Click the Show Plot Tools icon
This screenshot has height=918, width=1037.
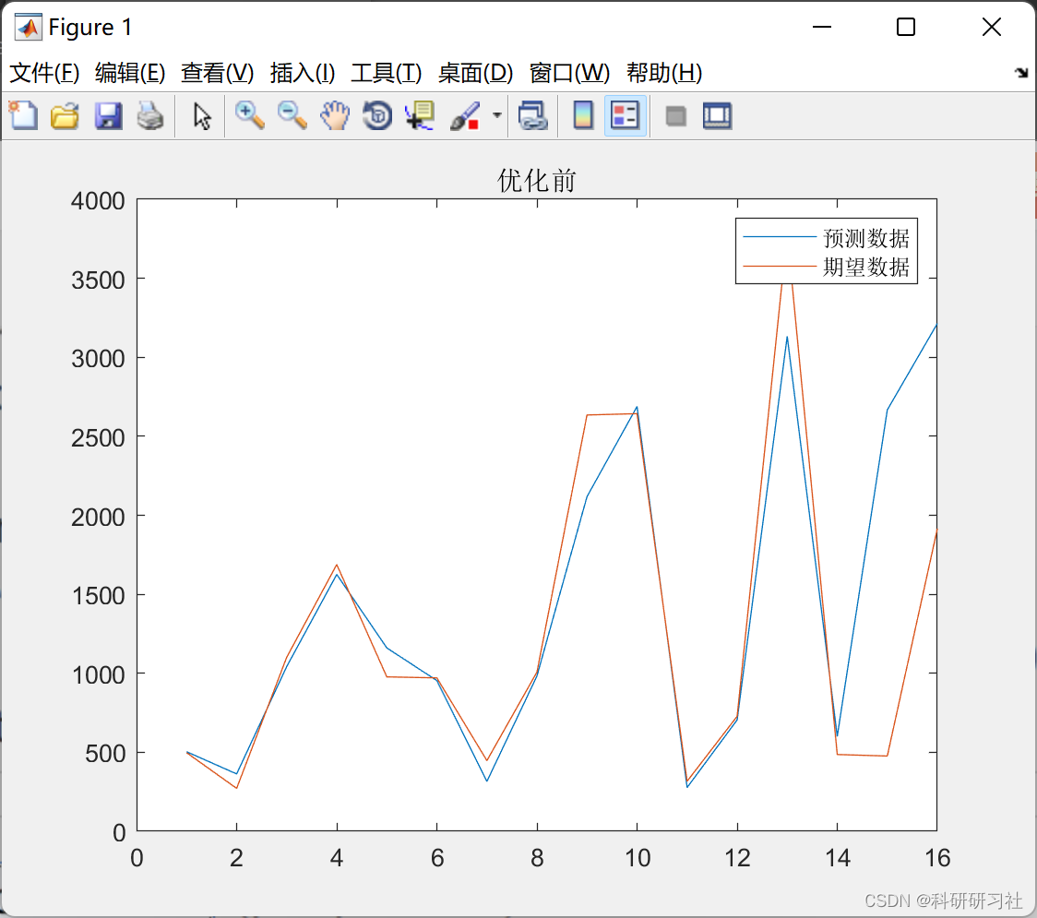717,115
